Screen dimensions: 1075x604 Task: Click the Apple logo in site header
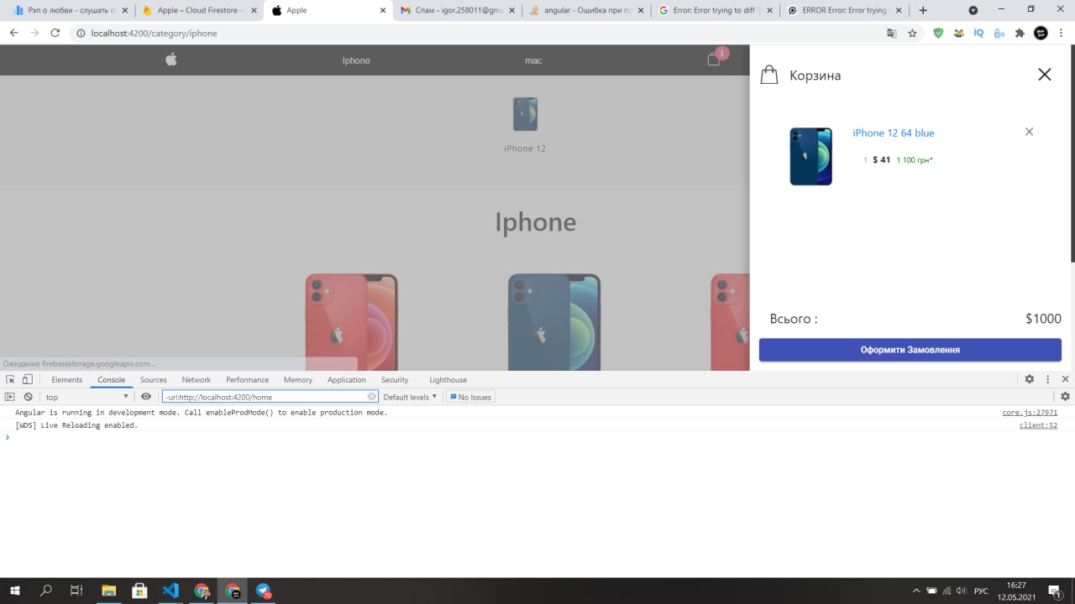tap(171, 60)
